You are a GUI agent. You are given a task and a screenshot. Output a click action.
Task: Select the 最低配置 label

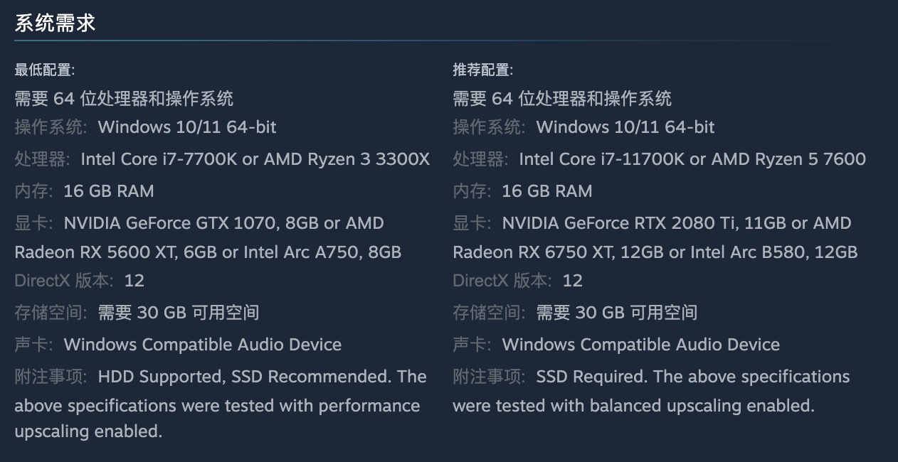click(44, 70)
